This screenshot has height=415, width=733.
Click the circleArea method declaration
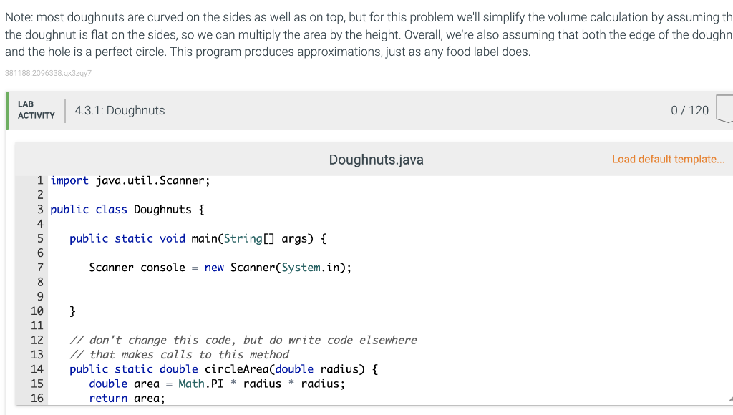(222, 368)
